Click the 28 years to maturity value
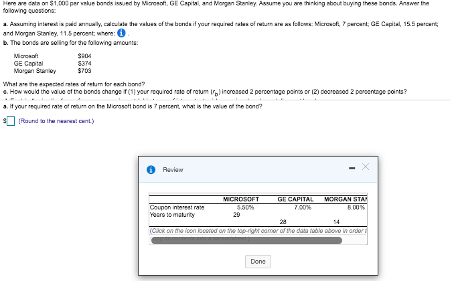The height and width of the screenshot is (281, 450). (283, 222)
